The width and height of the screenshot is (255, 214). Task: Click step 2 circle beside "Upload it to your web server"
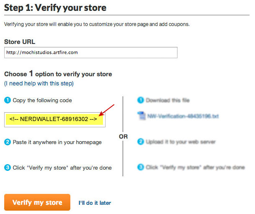(x=140, y=142)
